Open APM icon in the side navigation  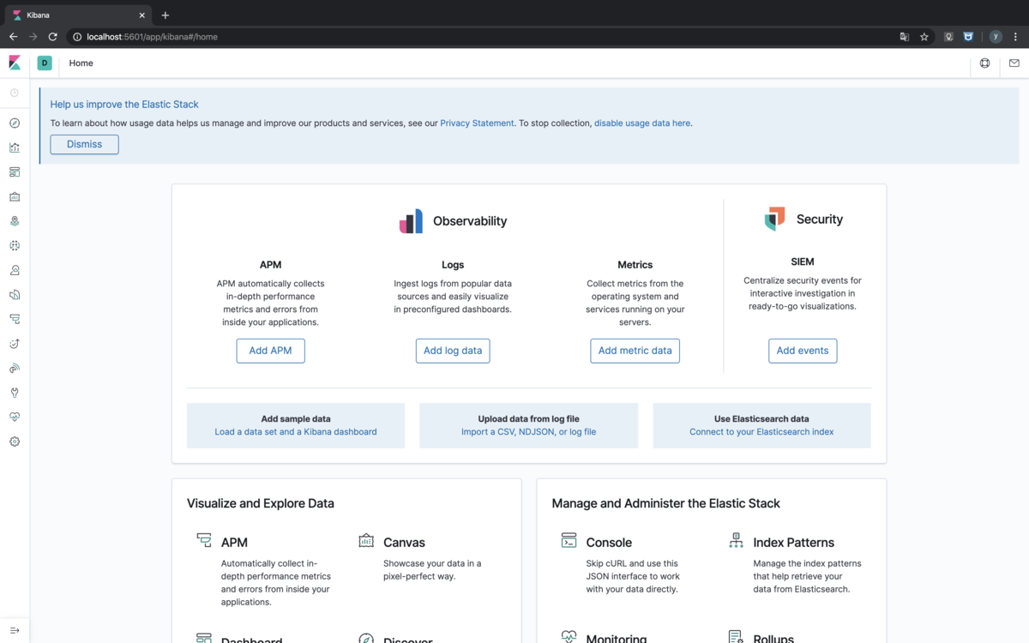[15, 319]
